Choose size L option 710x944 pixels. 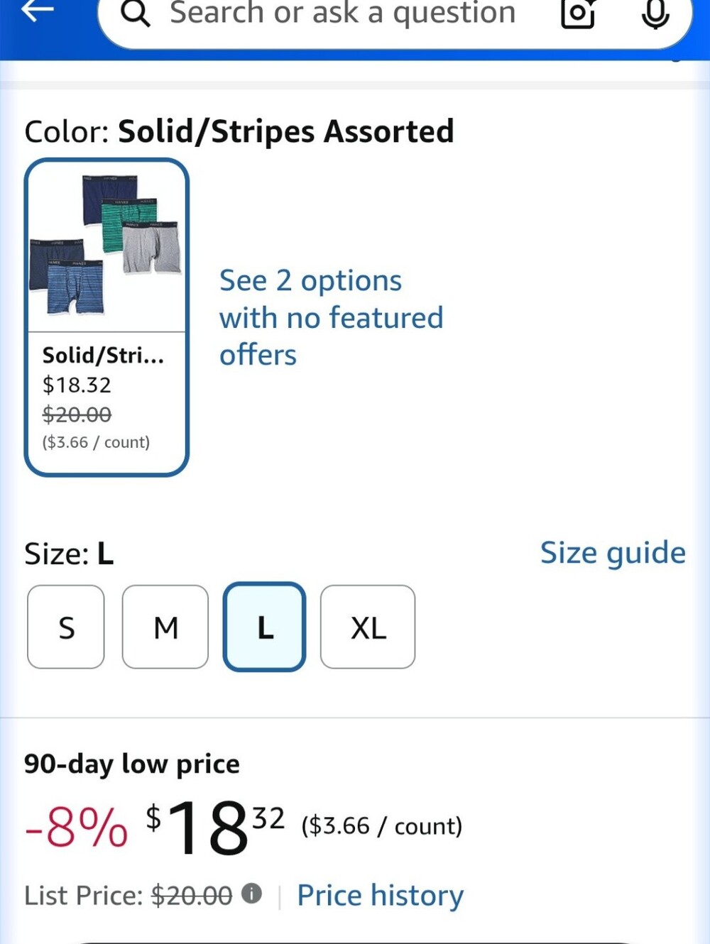tap(265, 627)
